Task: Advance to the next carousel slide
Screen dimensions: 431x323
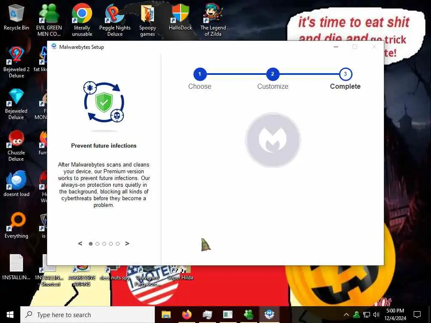Action: click(x=127, y=244)
